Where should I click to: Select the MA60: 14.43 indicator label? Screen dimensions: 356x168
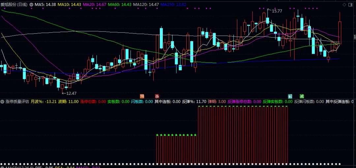click(x=120, y=5)
